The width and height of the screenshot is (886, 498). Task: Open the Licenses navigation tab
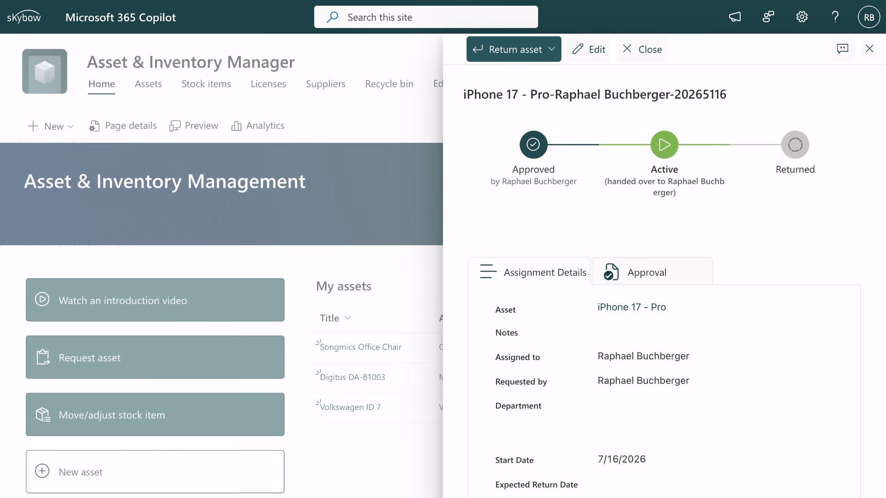click(269, 84)
